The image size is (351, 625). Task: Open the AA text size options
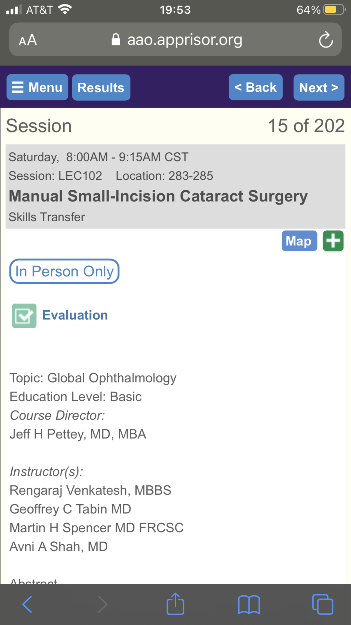[x=28, y=40]
